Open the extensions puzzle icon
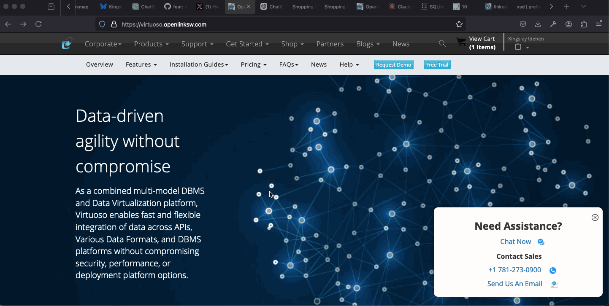The image size is (609, 306). [584, 24]
